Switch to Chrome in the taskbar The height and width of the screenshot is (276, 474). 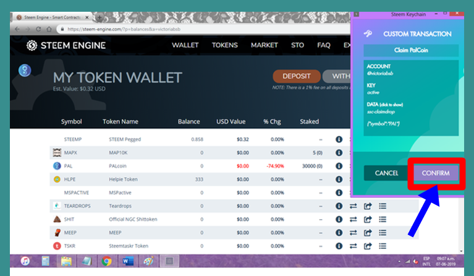107,261
